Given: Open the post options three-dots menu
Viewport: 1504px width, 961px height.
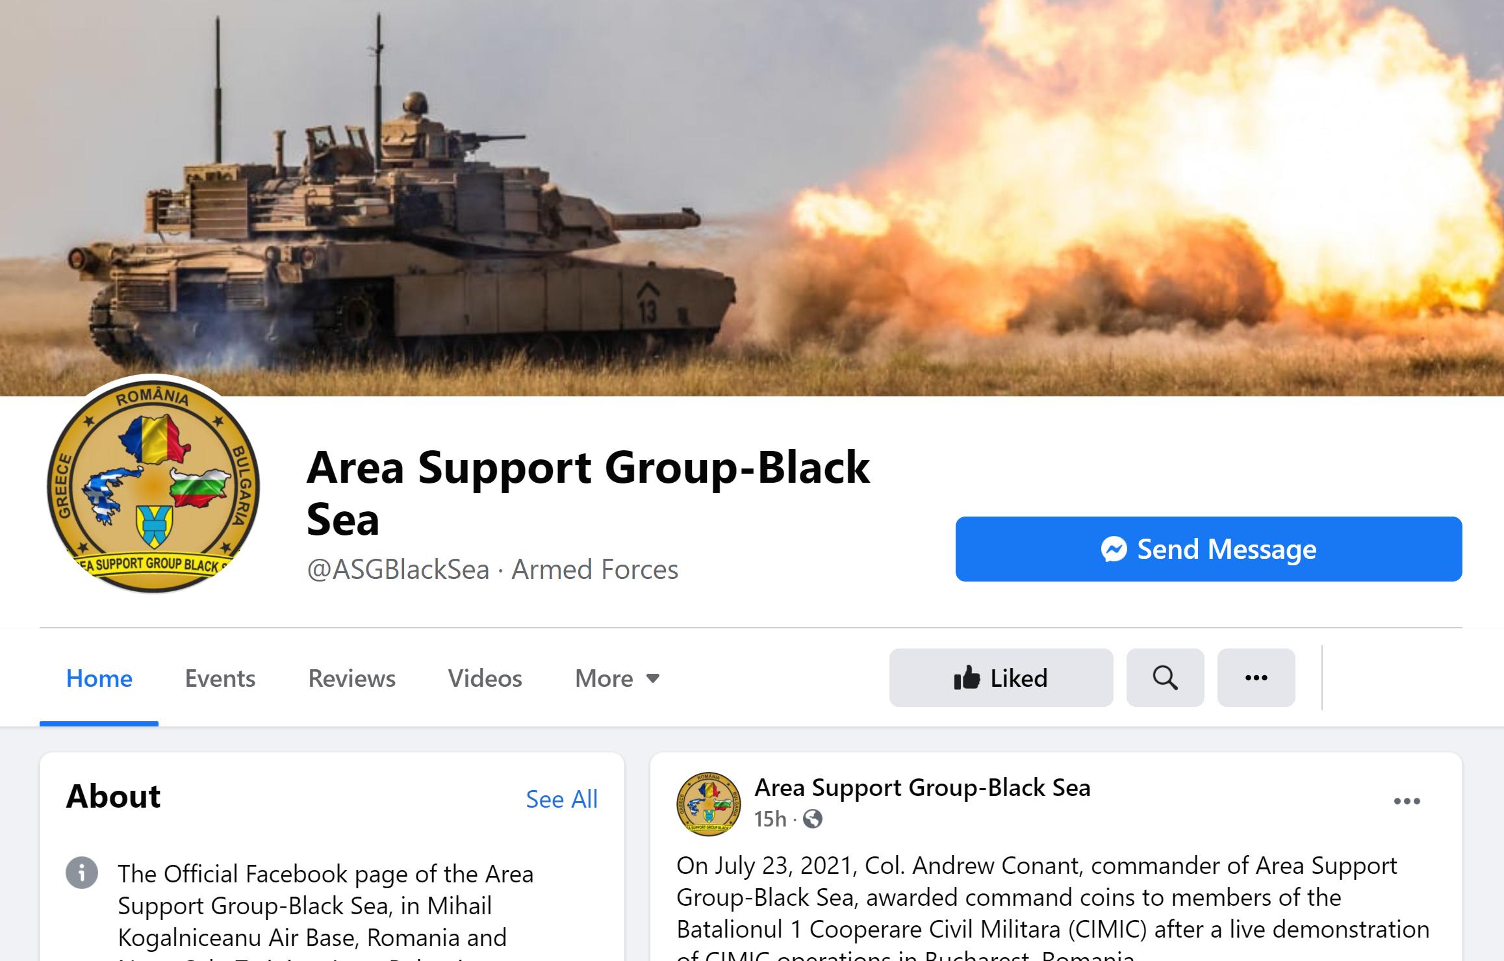Looking at the screenshot, I should point(1407,801).
